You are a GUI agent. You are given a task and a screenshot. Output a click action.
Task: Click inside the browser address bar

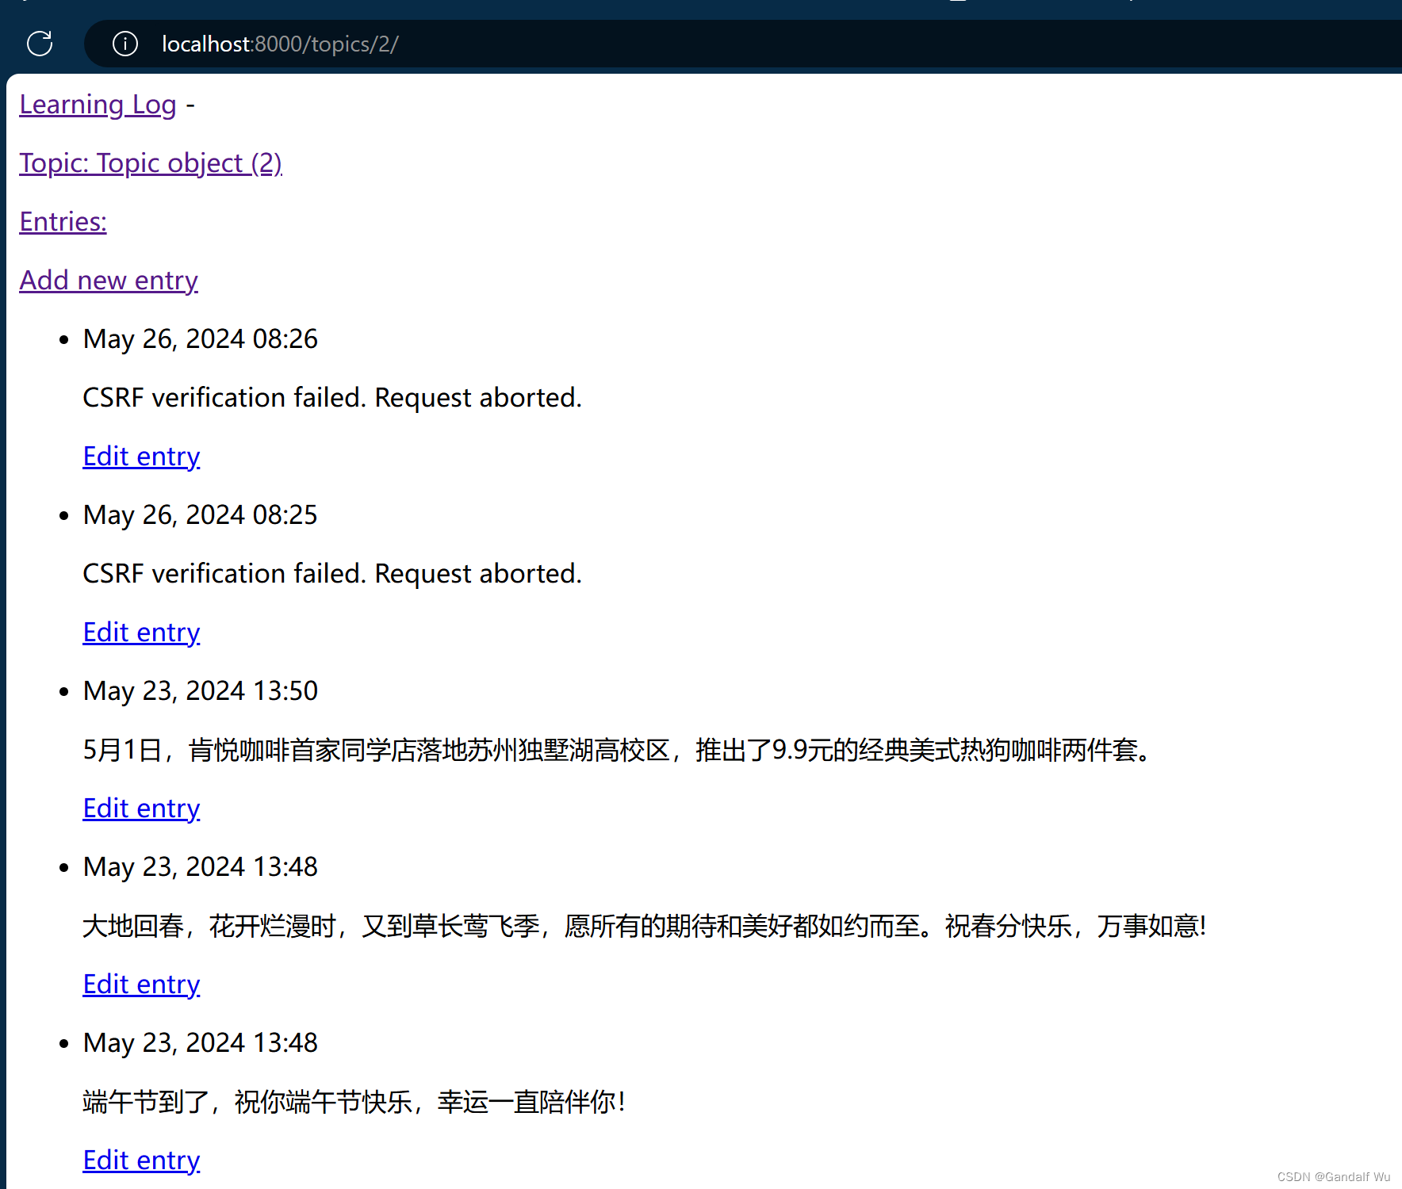click(x=555, y=44)
